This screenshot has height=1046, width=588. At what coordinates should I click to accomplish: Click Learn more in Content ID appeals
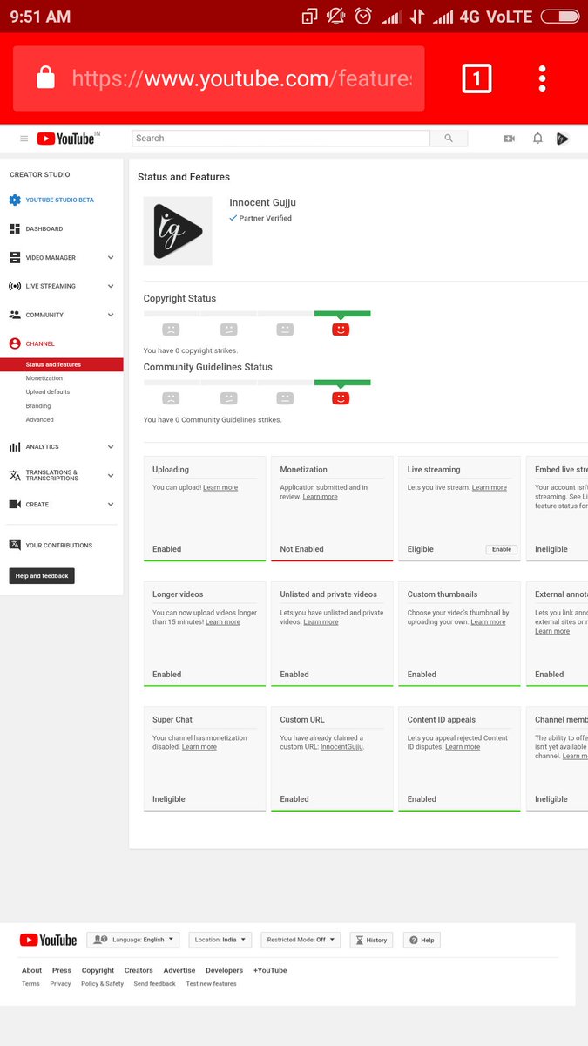coord(463,746)
